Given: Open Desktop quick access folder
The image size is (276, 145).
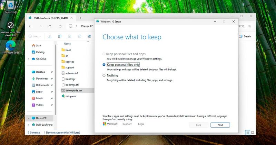Looking at the screenshot, I should point(38,72).
